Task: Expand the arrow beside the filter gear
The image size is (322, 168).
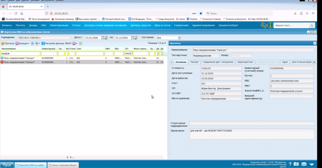Action: [77, 43]
